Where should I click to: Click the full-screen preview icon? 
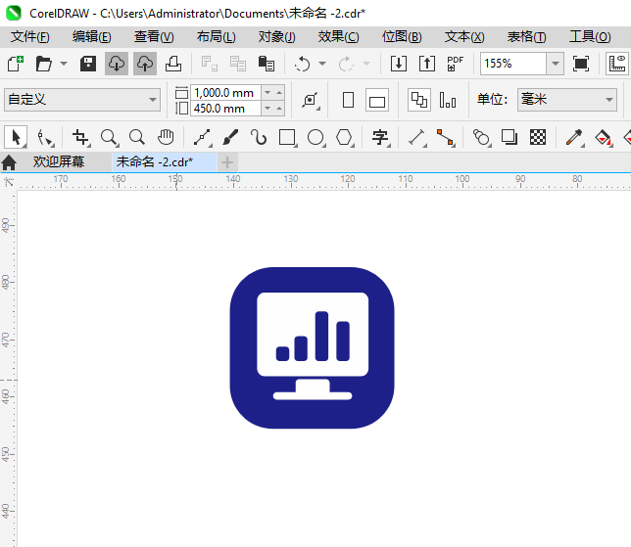581,64
